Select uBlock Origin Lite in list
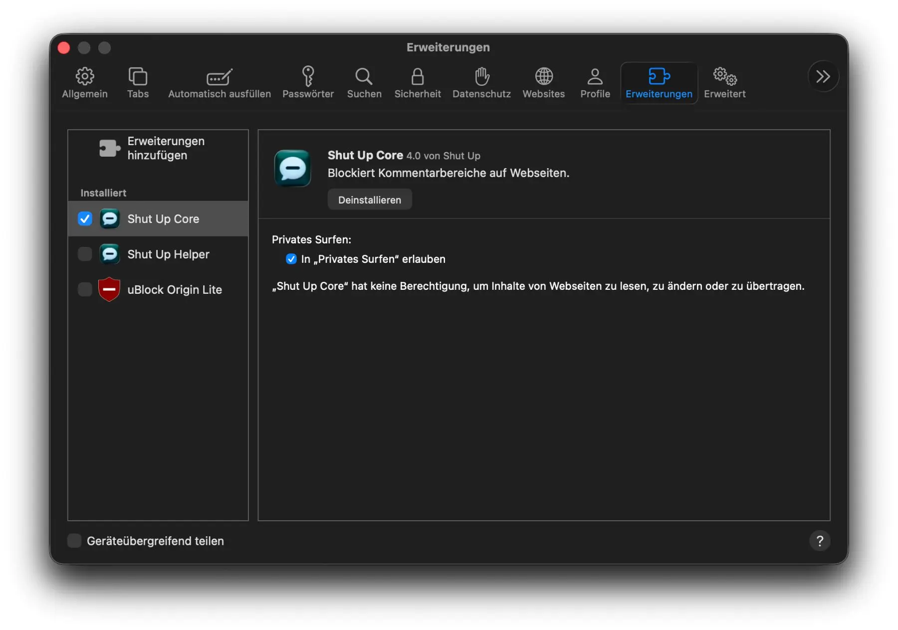 pyautogui.click(x=174, y=290)
